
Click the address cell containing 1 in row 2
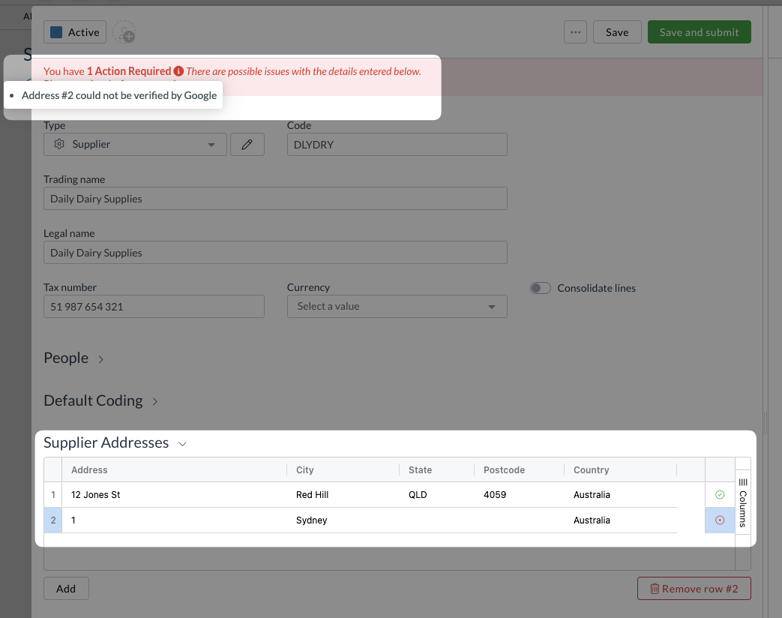tap(175, 520)
